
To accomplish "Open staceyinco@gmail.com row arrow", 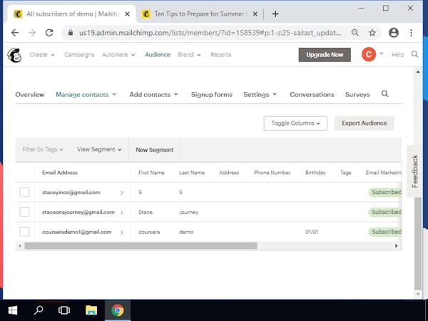I will click(x=122, y=193).
